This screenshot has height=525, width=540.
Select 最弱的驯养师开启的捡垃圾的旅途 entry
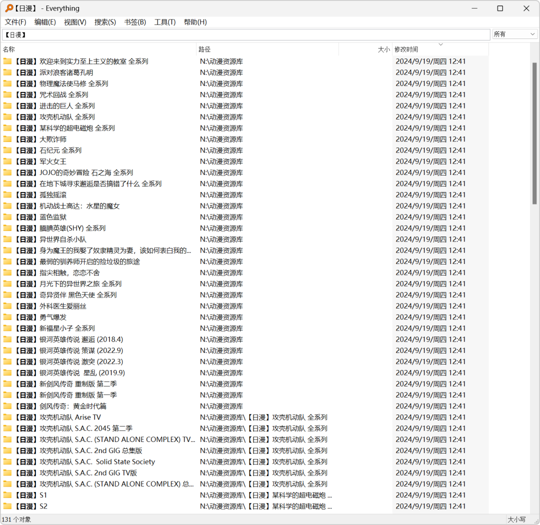pyautogui.click(x=77, y=262)
